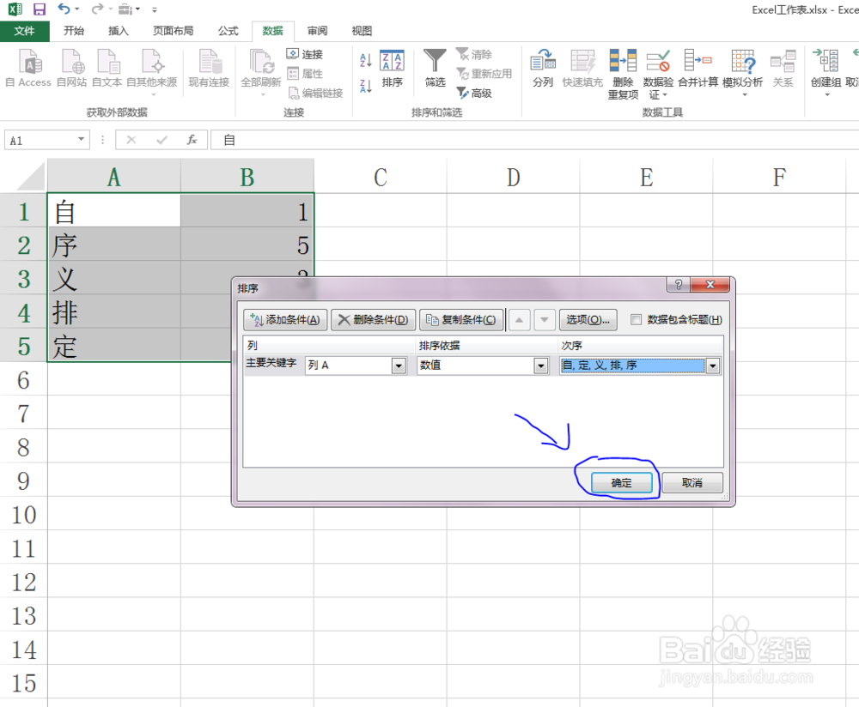Select column A header

[114, 177]
